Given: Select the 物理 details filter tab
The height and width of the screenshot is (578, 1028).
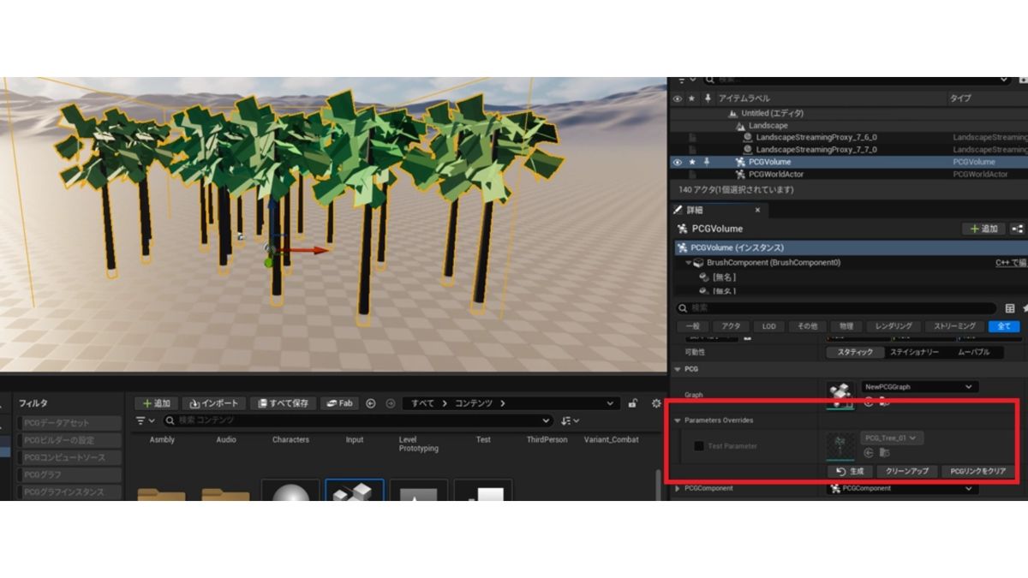Looking at the screenshot, I should click(x=845, y=326).
